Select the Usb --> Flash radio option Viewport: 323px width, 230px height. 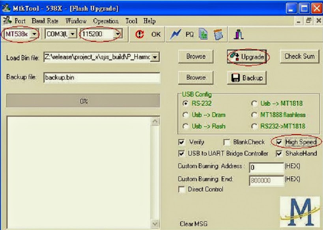(x=186, y=126)
